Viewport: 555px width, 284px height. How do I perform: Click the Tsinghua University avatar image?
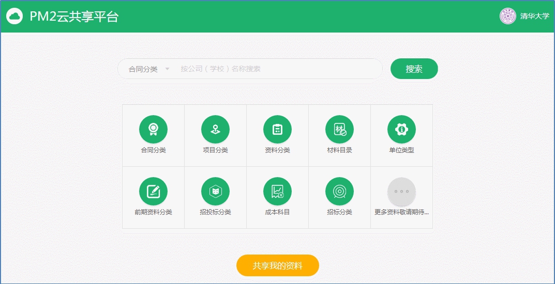coord(507,16)
